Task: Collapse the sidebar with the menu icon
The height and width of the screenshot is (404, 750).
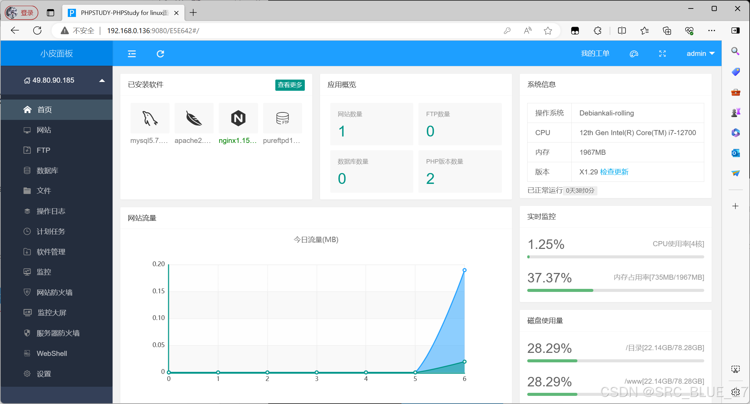Action: [132, 54]
